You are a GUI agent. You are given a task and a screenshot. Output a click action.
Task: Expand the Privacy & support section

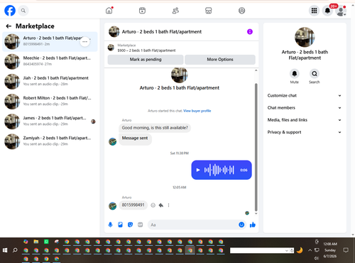(305, 132)
